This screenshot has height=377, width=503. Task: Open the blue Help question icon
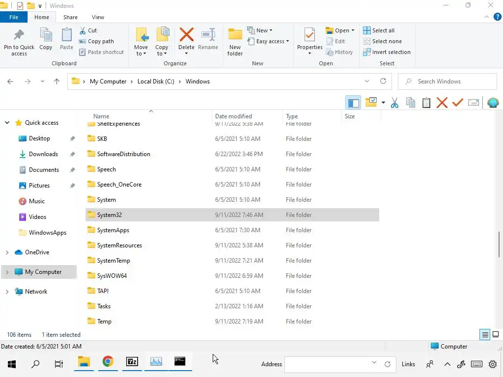coord(497,17)
